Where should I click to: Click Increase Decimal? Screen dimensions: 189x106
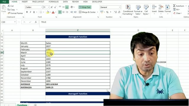point(115,12)
